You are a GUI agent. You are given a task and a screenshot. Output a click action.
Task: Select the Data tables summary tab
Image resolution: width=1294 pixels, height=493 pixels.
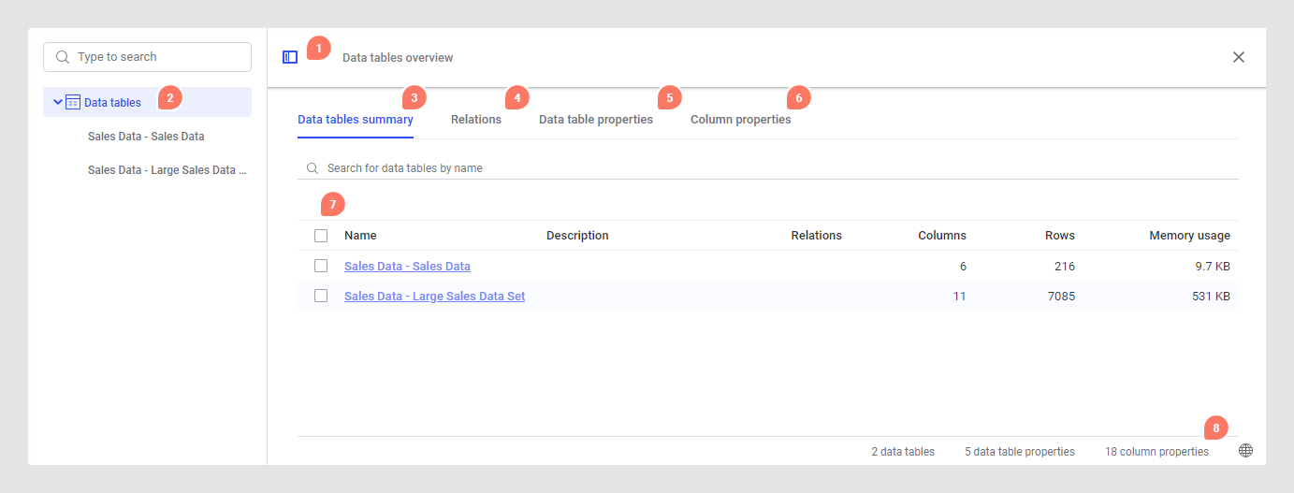[355, 120]
